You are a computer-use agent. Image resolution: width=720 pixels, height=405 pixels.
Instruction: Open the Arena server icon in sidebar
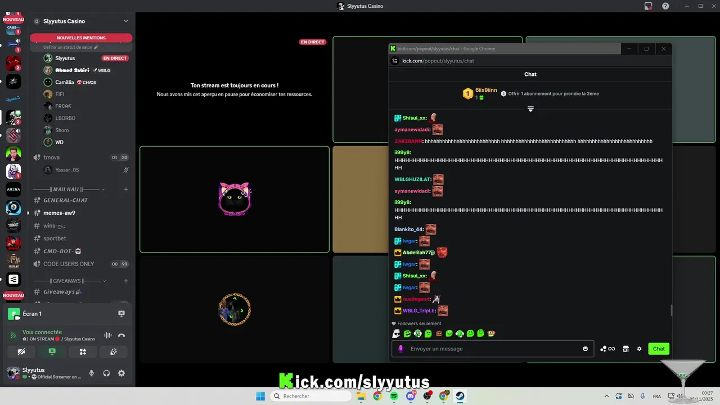tap(13, 190)
